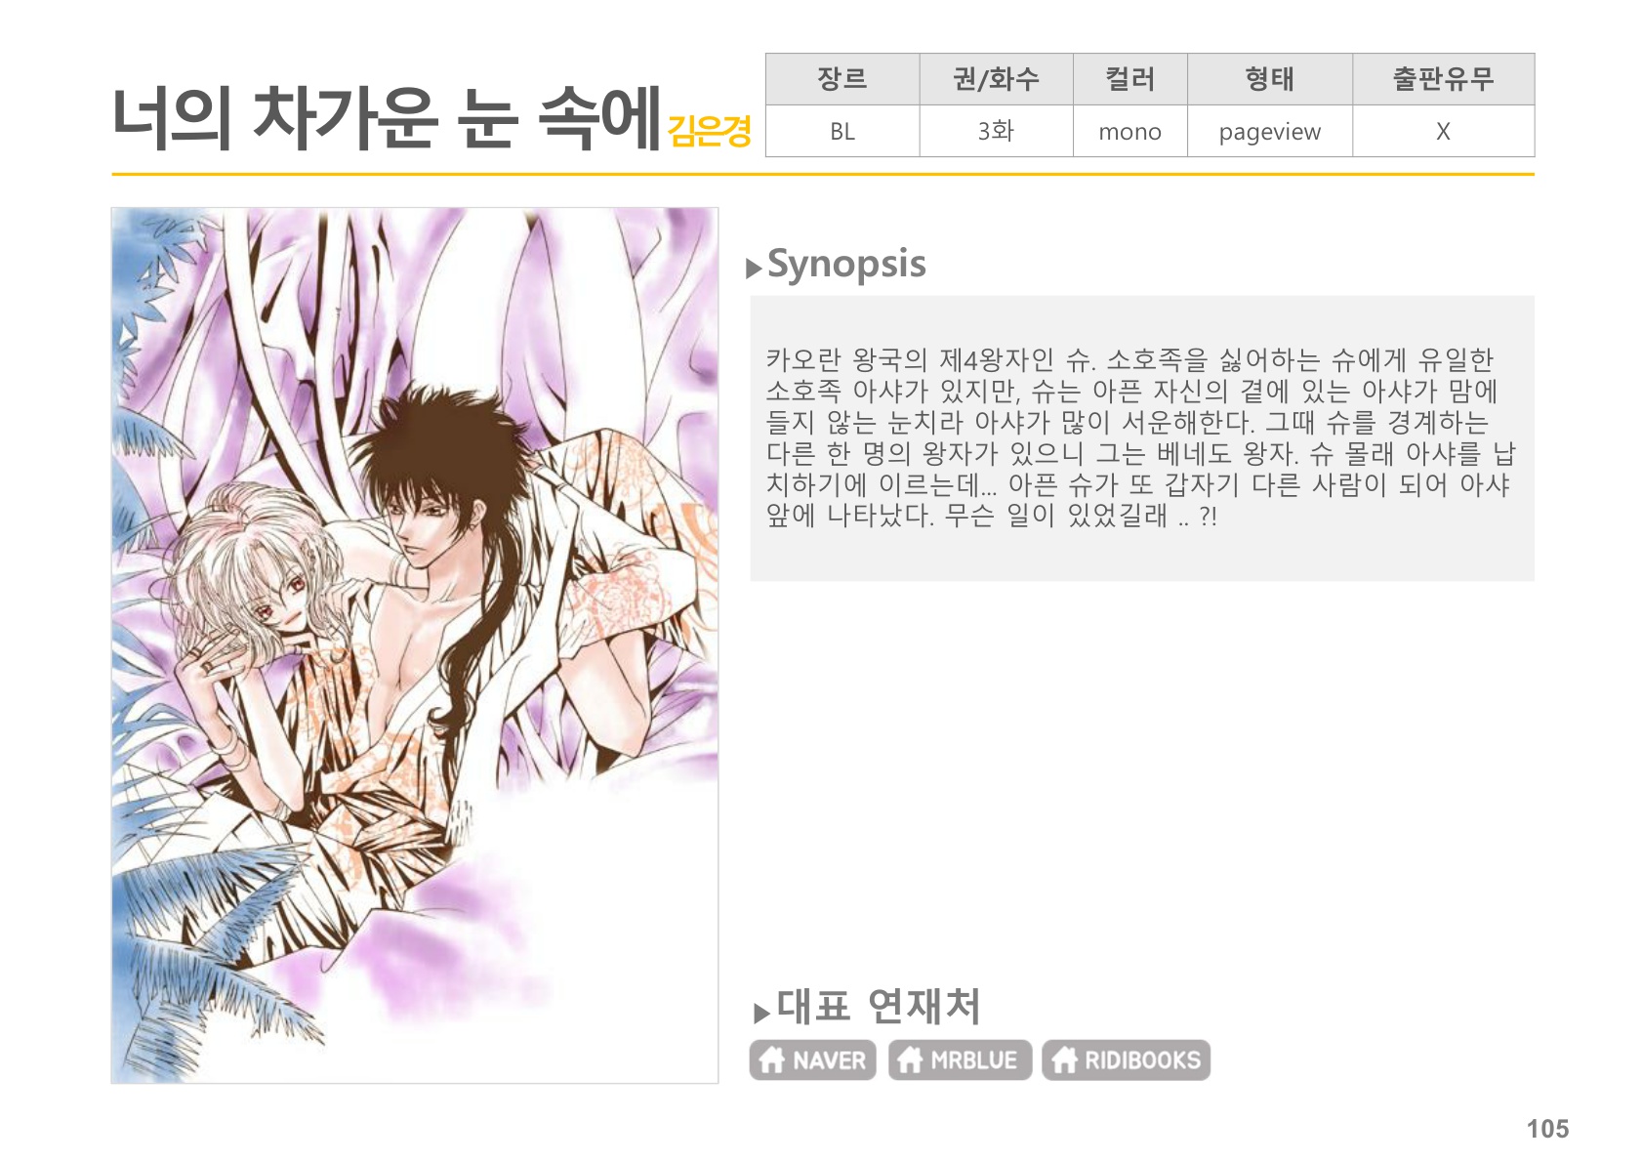Open the RIDIBOOKS serialization link button

click(1126, 1059)
